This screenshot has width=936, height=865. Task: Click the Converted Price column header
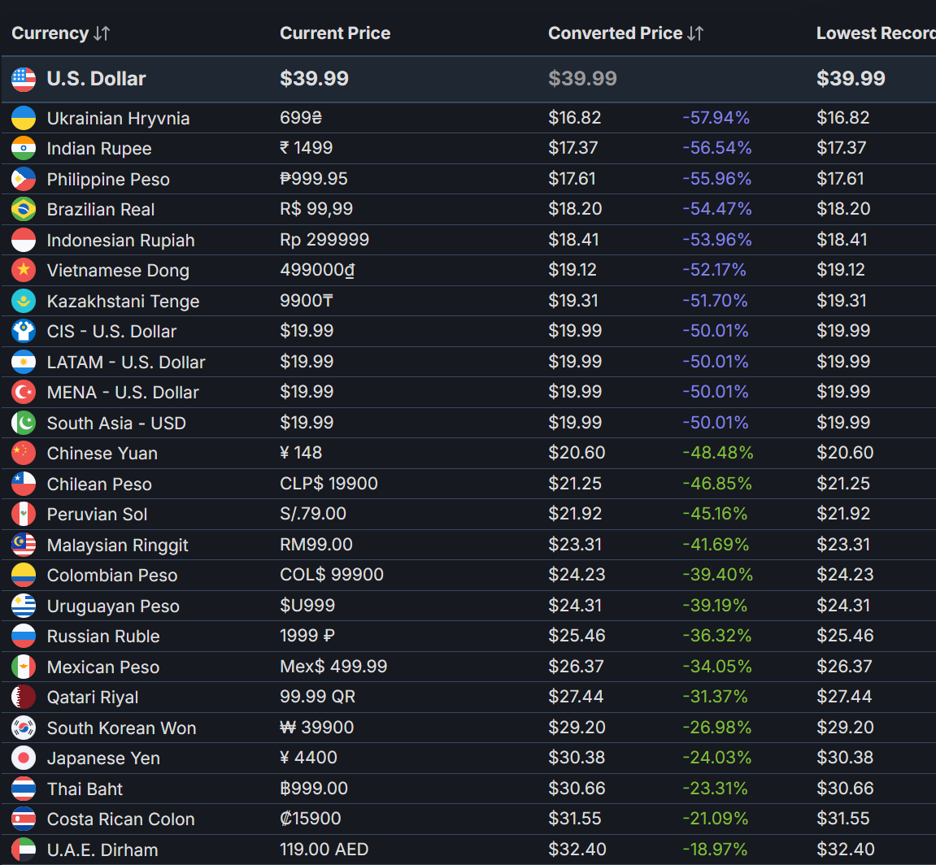click(615, 33)
